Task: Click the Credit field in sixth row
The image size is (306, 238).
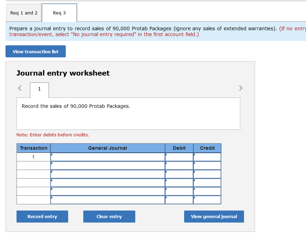Action: (x=207, y=200)
